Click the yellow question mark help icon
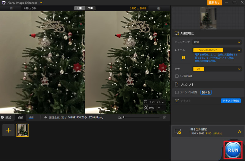245x161 pixels. (x=183, y=57)
